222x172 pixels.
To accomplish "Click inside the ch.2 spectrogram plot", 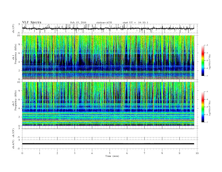I will (x=108, y=104).
